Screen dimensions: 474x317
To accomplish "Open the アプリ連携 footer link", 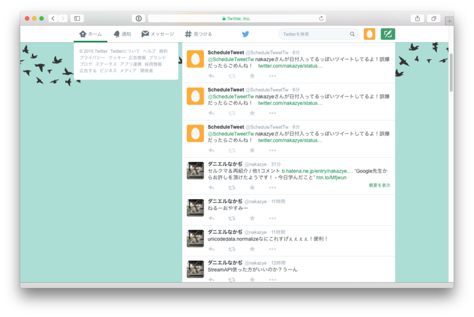I will tap(130, 64).
